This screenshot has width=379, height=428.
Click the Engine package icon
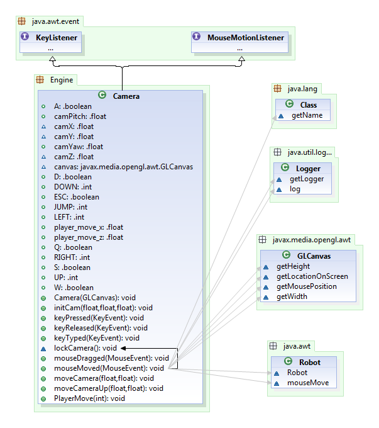pyautogui.click(x=40, y=80)
